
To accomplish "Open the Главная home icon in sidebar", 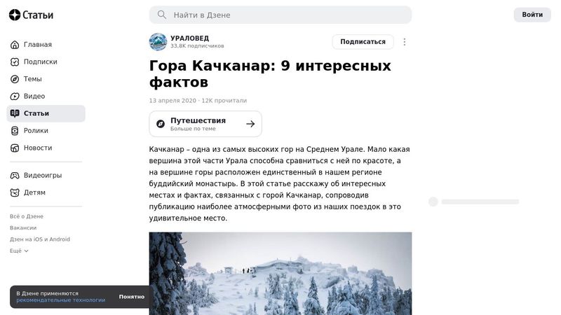I will 15,45.
